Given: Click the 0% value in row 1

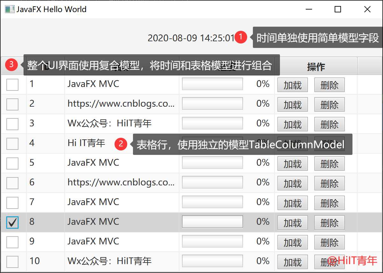Looking at the screenshot, I should coord(263,84).
